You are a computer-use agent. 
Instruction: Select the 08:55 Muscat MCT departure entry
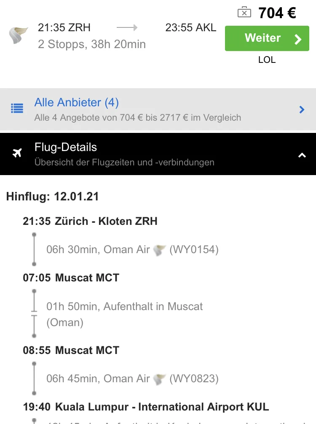point(71,350)
